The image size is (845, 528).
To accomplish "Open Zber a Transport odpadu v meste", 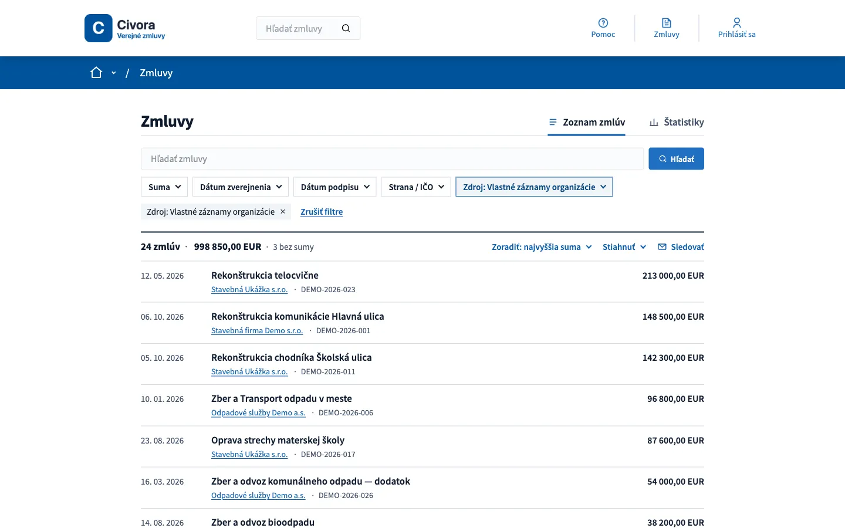I will click(282, 399).
